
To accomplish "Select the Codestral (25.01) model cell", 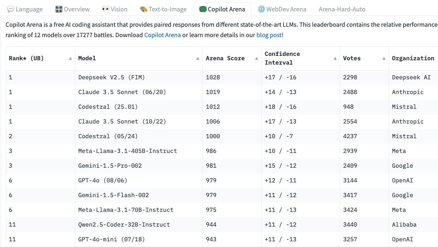I will pos(139,107).
